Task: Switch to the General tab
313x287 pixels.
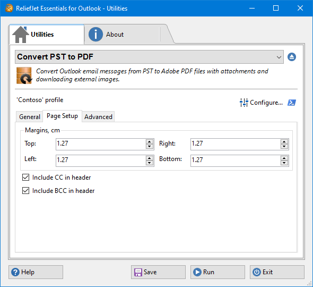Action: tap(30, 117)
